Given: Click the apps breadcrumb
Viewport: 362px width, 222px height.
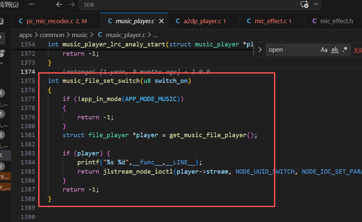Looking at the screenshot, I should [25, 35].
